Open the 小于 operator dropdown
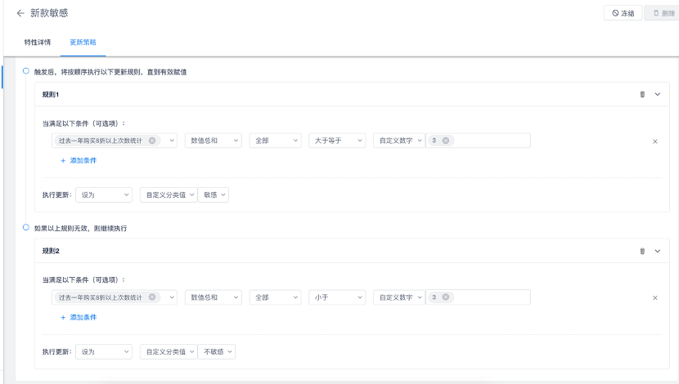The image size is (679, 384). [x=337, y=297]
